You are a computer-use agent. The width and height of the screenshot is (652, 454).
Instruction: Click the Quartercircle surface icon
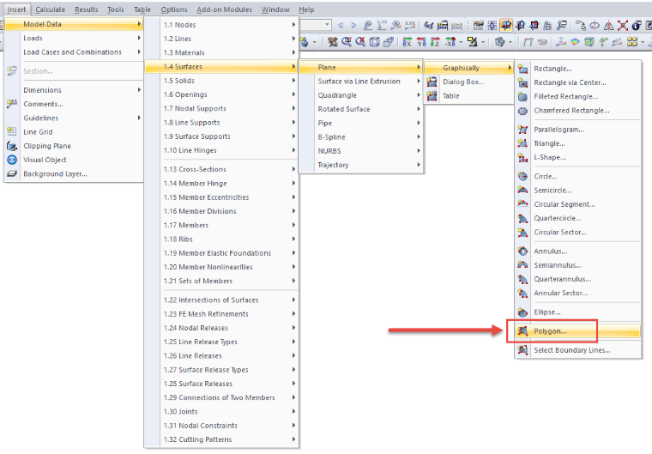click(x=522, y=218)
